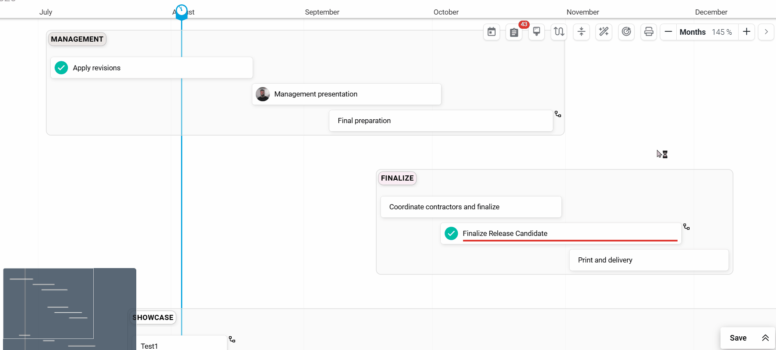The image size is (776, 350).
Task: Click the assignee avatar on Management presentation
Action: [263, 94]
